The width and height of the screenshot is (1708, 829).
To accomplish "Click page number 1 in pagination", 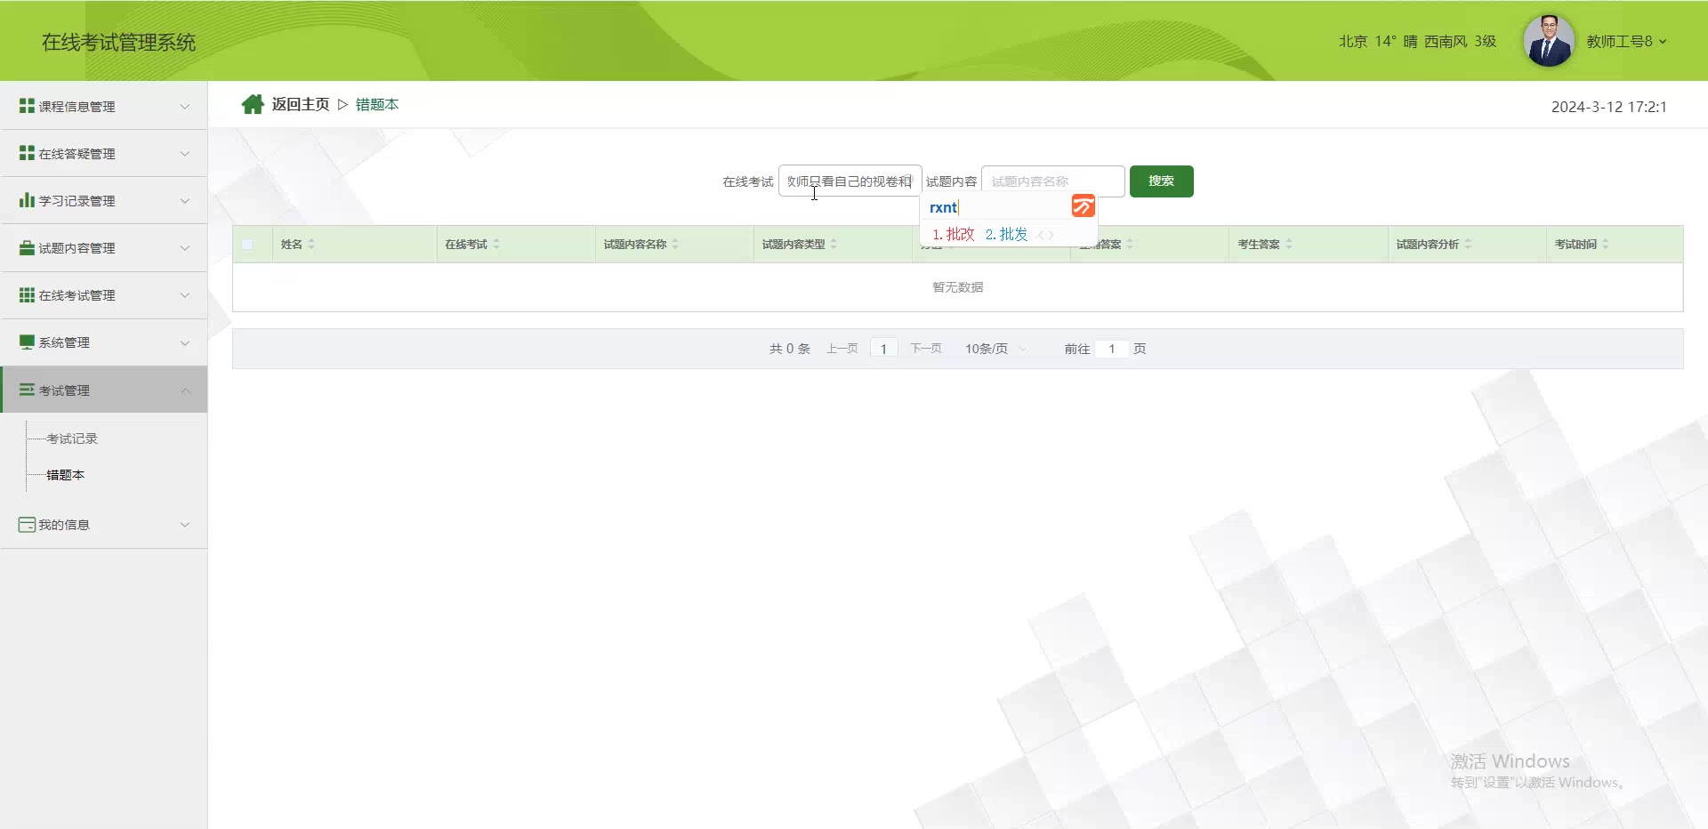I will point(883,349).
